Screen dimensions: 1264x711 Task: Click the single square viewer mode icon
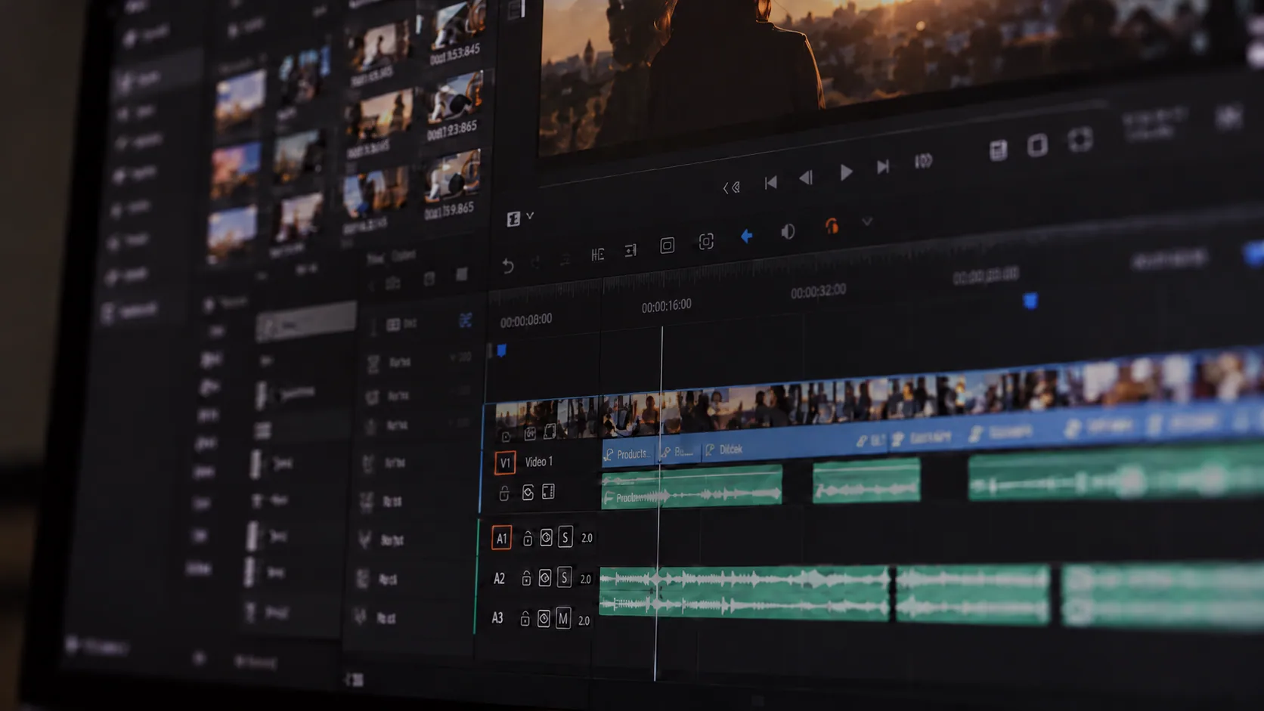pyautogui.click(x=1037, y=145)
